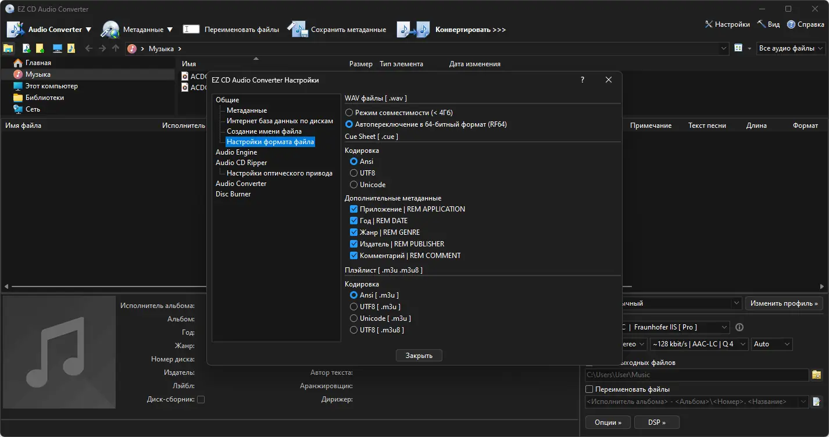Open Настройки wrench icon in the top bar
Viewport: 829px width, 437px height.
709,24
